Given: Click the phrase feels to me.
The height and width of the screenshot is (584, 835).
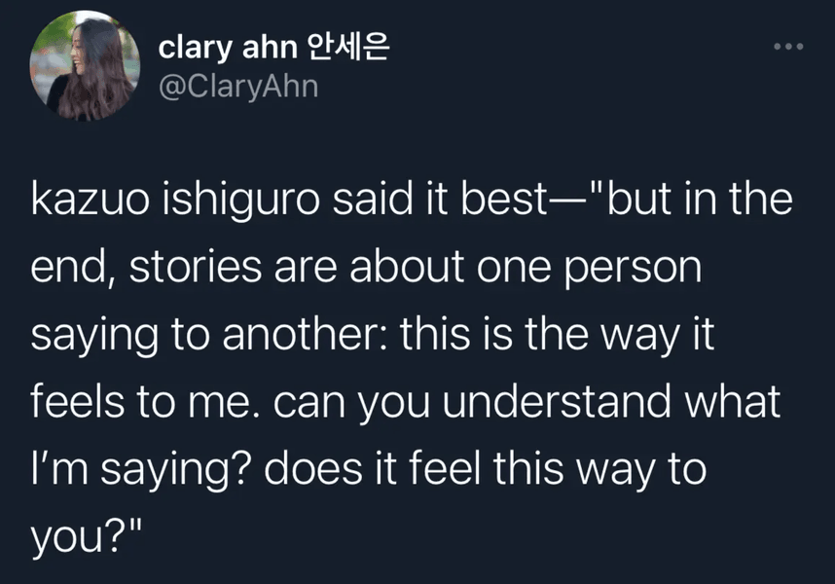Looking at the screenshot, I should coord(140,401).
